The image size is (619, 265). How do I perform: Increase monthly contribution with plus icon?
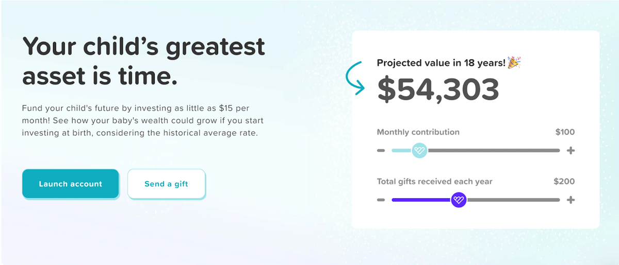[571, 151]
